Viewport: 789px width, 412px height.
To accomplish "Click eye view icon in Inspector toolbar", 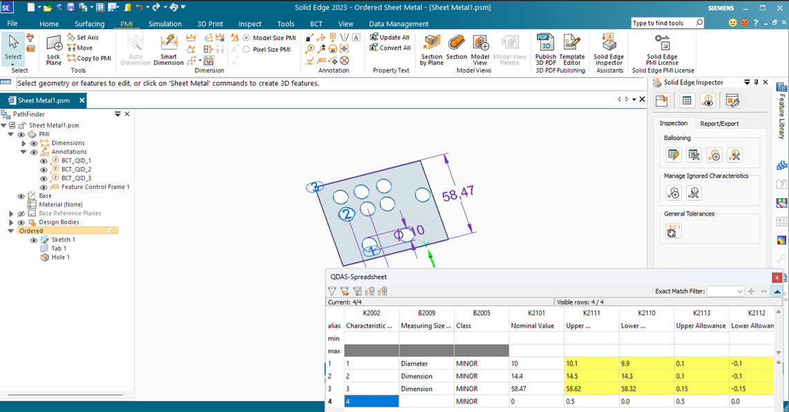I will click(x=708, y=101).
